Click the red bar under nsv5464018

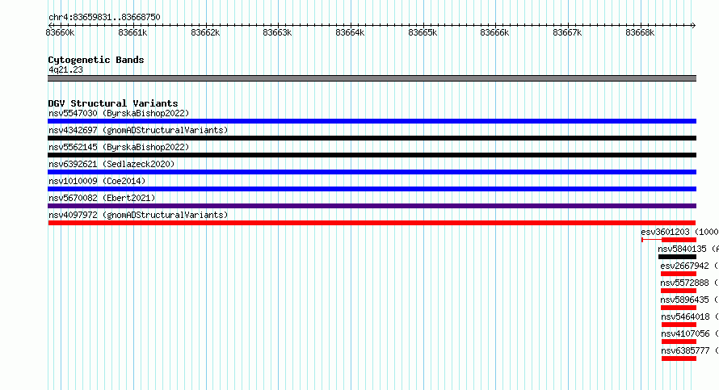679,325
